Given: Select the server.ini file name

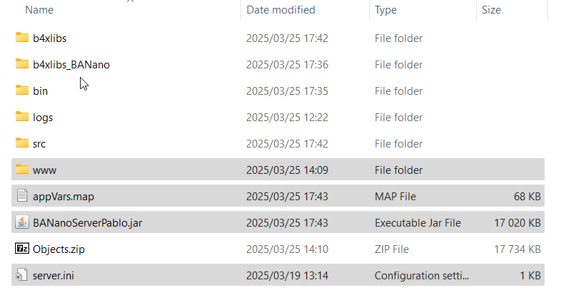Looking at the screenshot, I should tap(53, 276).
